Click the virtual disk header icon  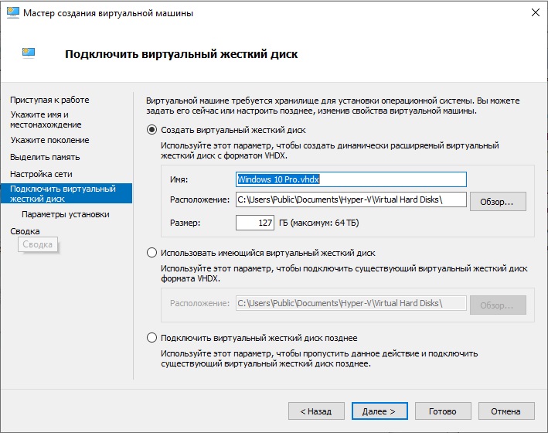(29, 53)
